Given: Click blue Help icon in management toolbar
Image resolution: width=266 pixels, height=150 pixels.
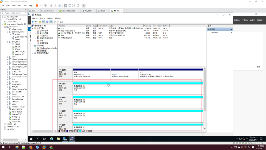Looking at the screenshot, I should pos(47,22).
